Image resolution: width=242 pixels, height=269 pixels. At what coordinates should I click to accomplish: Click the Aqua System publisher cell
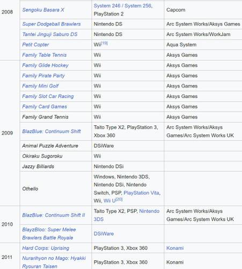[203, 45]
